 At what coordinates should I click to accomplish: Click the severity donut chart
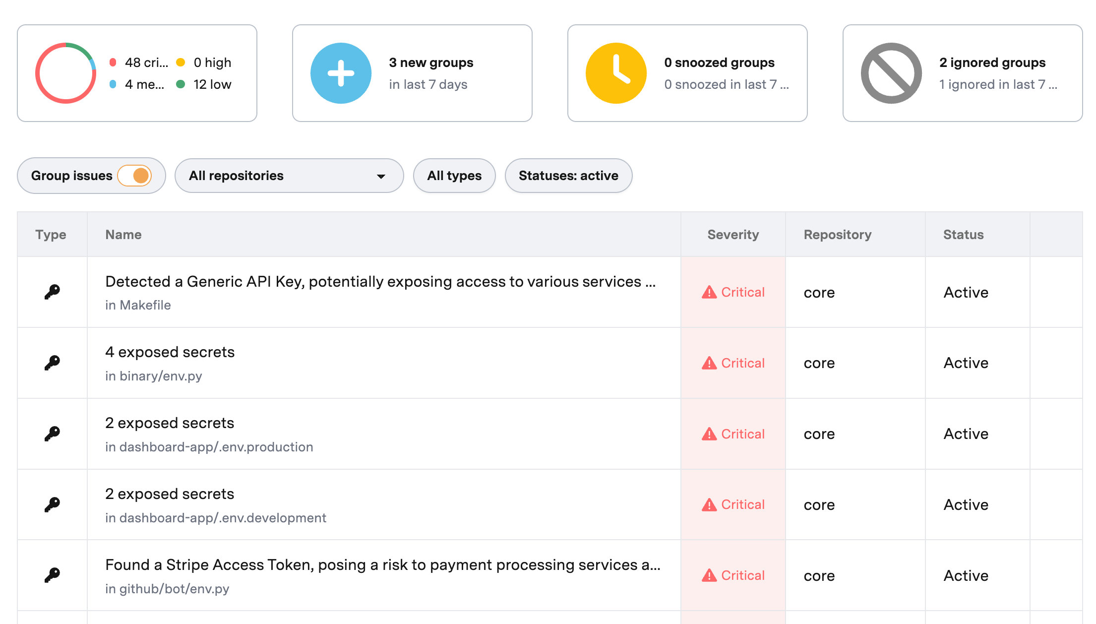65,73
